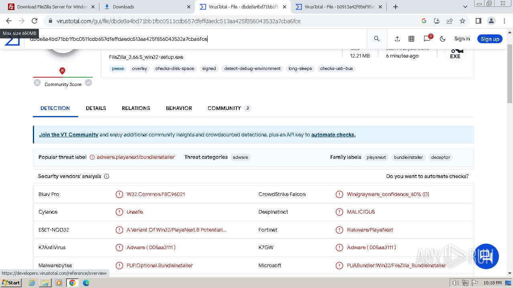This screenshot has height=288, width=513.
Task: Open the BEHAVIOR tab
Action: (179, 108)
